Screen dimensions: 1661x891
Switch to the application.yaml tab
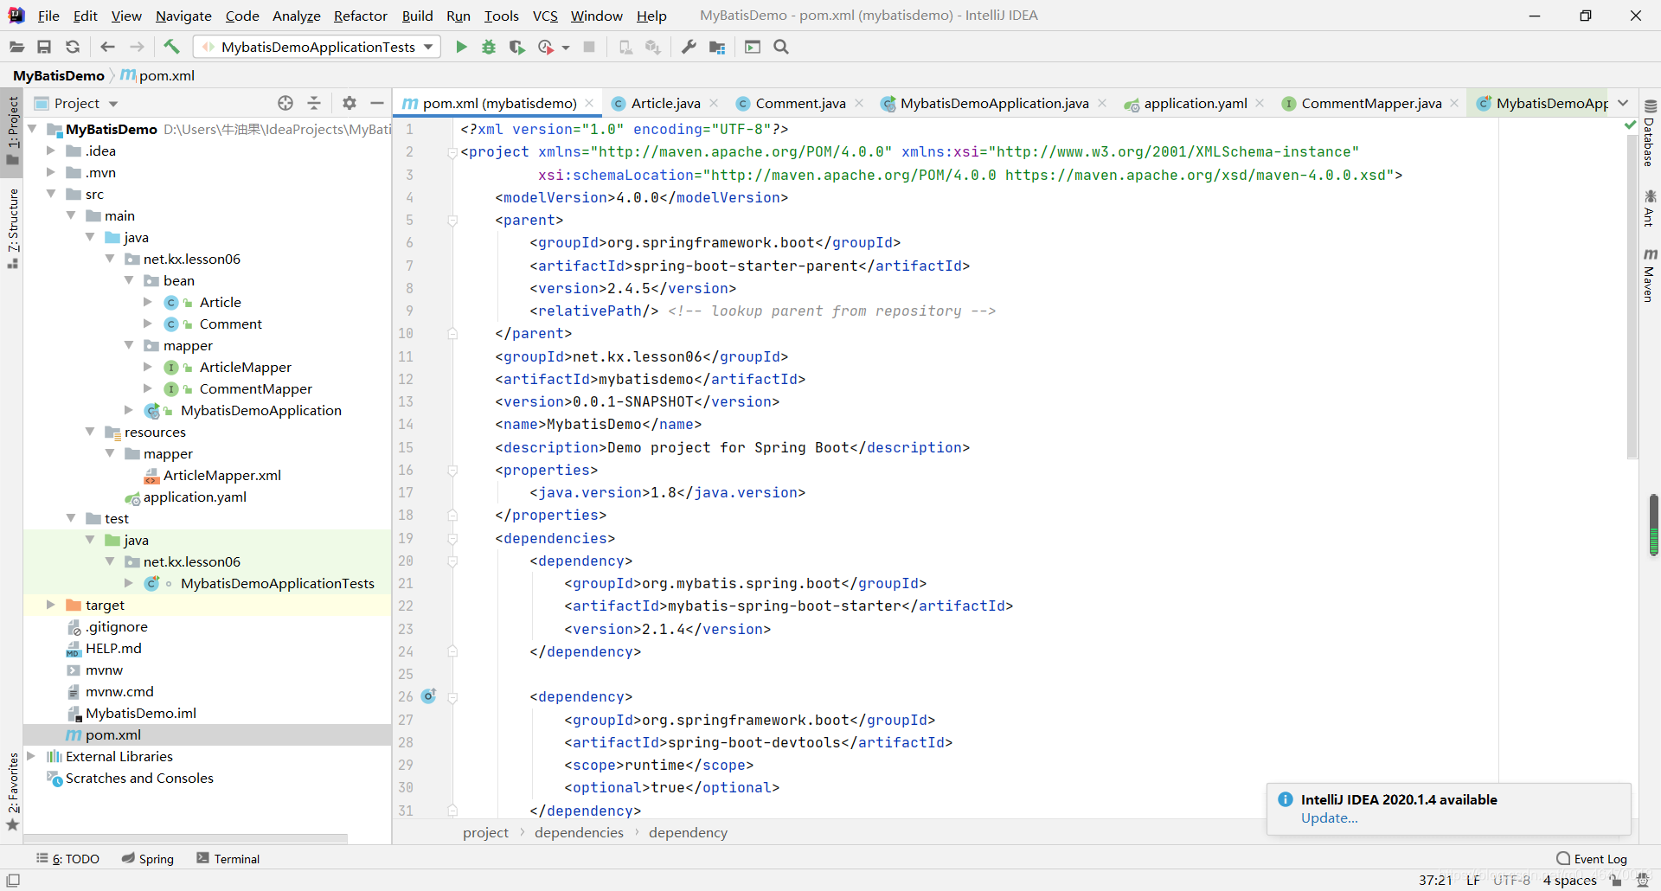coord(1195,103)
